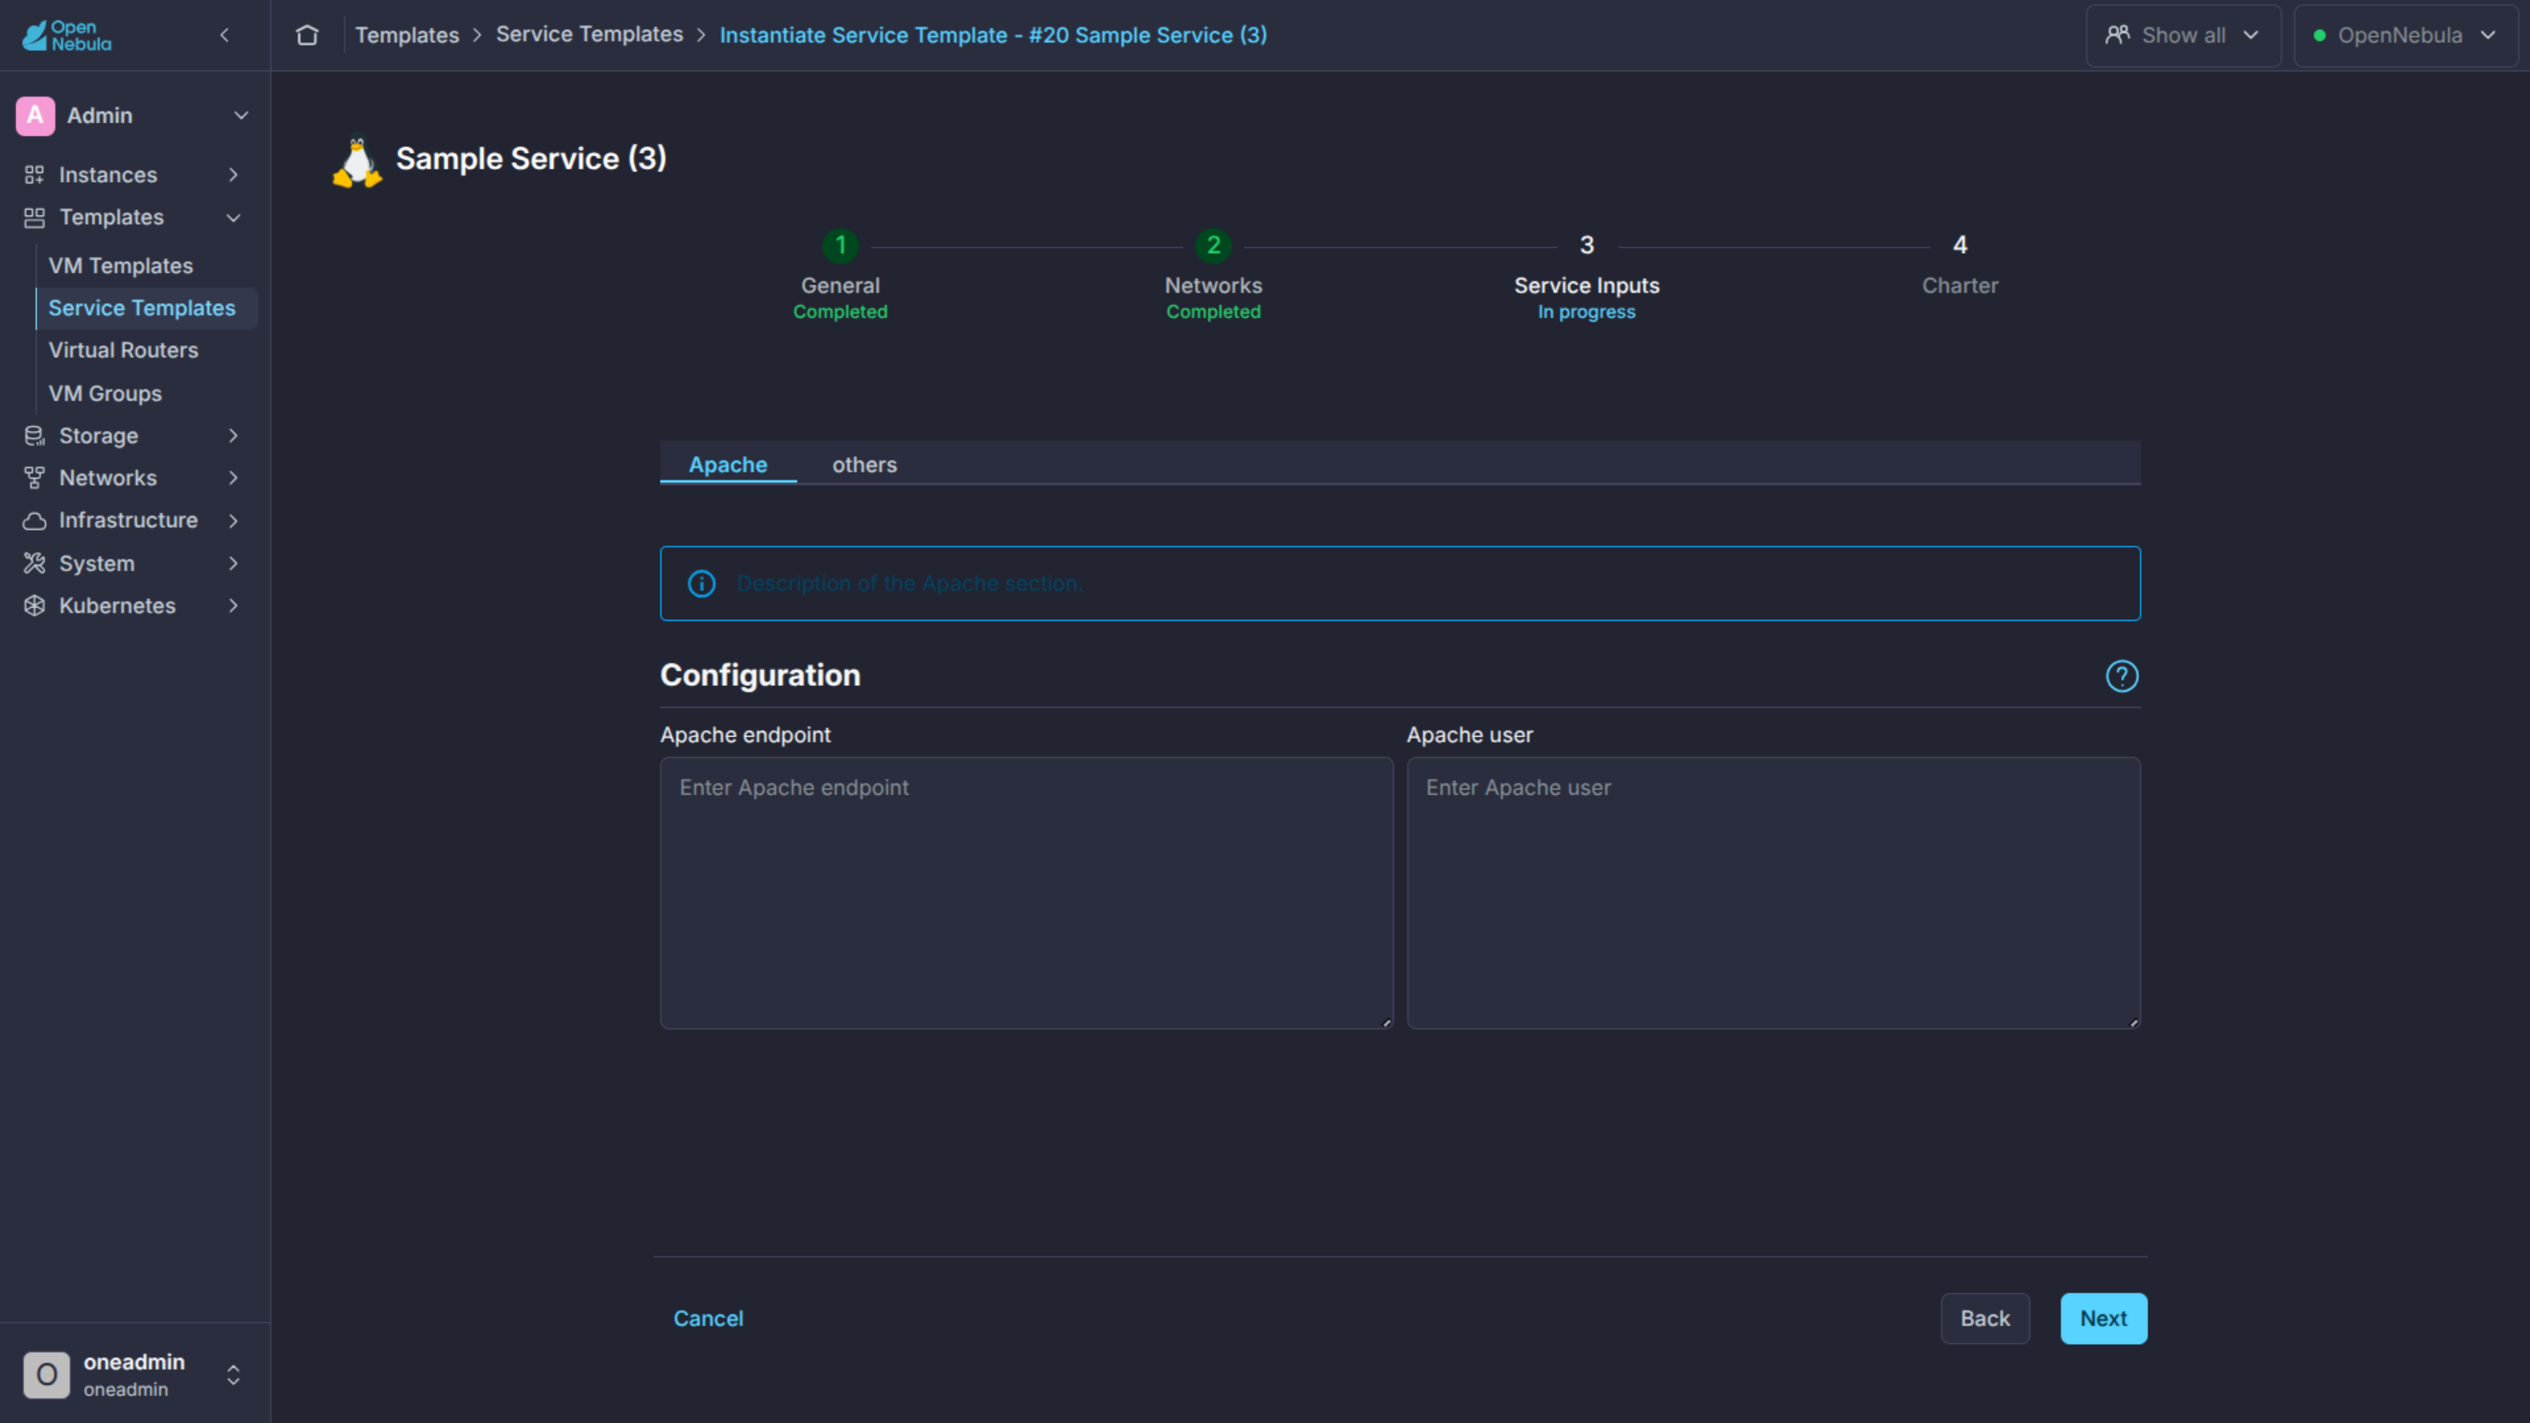
Task: Open VM Groups in sidebar
Action: pos(105,394)
